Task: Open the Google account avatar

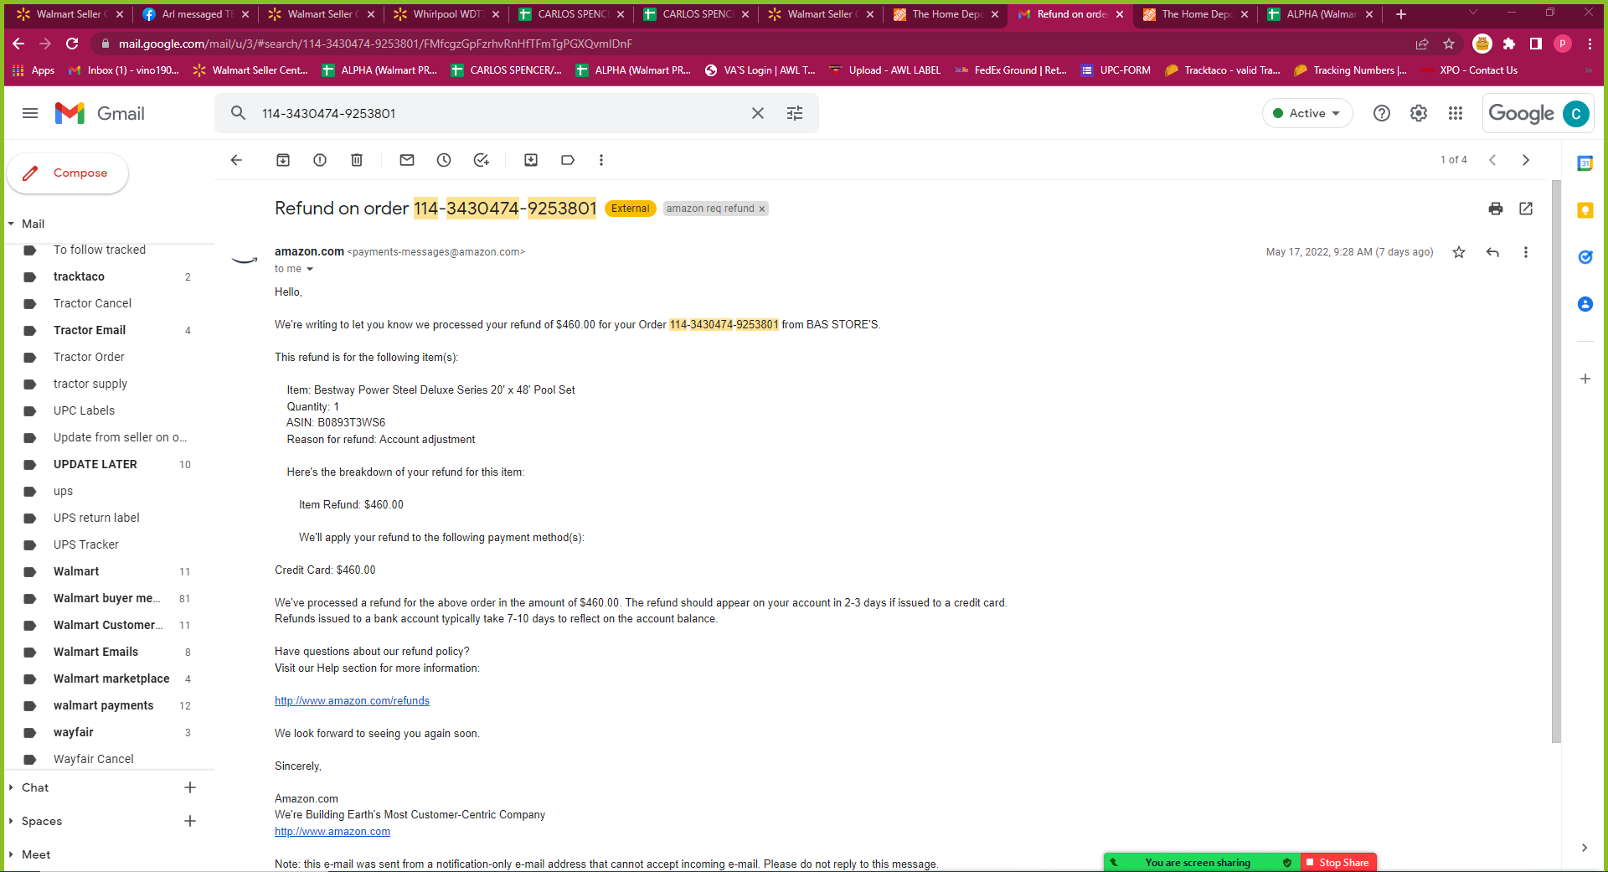Action: tap(1576, 113)
